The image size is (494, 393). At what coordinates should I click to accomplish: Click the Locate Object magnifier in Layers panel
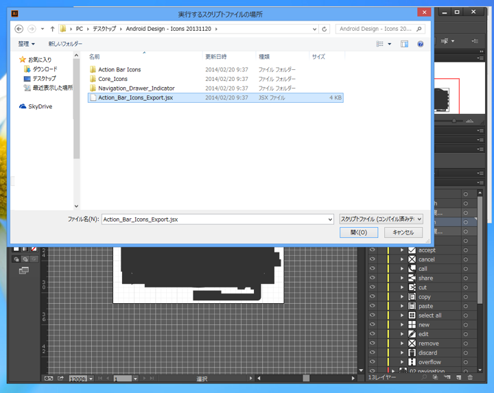425,377
